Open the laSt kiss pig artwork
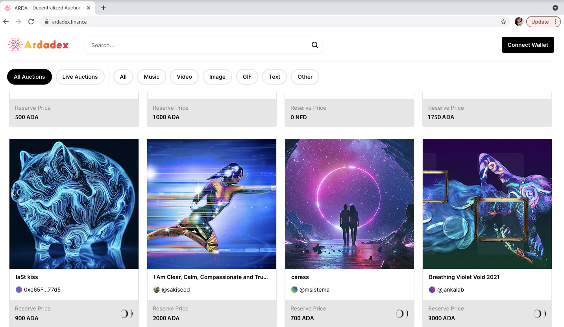 [74, 204]
